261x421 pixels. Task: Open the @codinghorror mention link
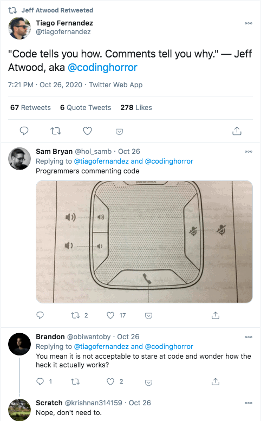pyautogui.click(x=102, y=67)
